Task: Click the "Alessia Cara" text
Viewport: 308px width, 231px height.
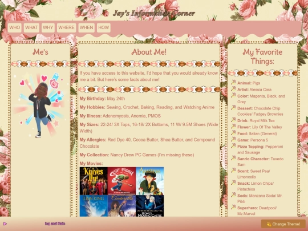Action: 261,90
